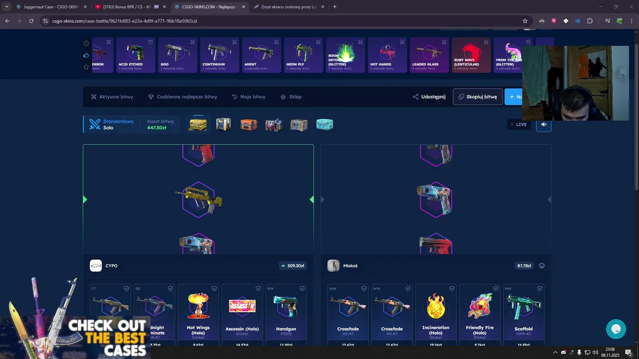639x359 pixels.
Task: Select the sixth cyan battle case
Action: tap(324, 124)
